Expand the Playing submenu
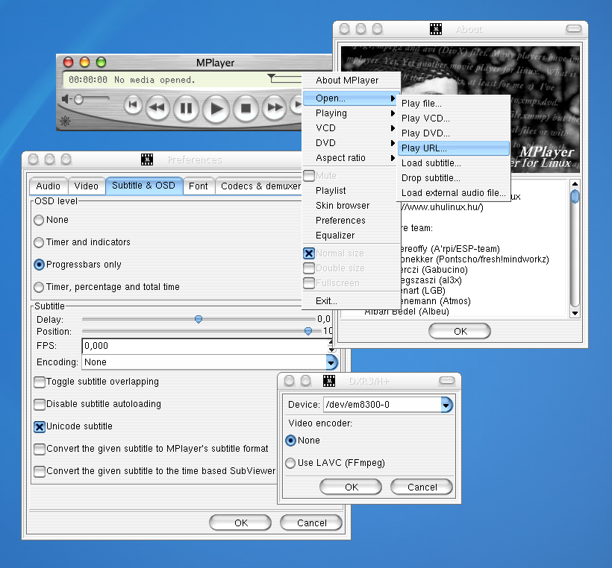The height and width of the screenshot is (568, 612). (x=351, y=113)
